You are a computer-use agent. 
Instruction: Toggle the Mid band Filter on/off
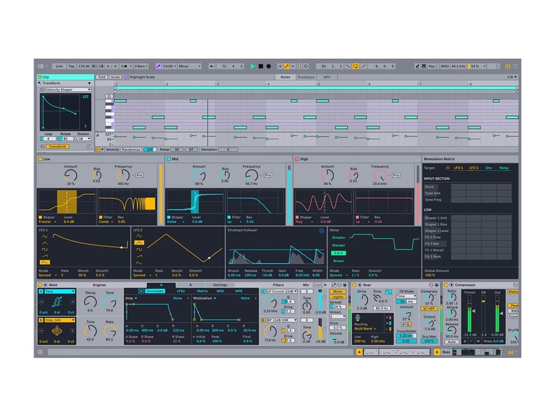(x=229, y=217)
